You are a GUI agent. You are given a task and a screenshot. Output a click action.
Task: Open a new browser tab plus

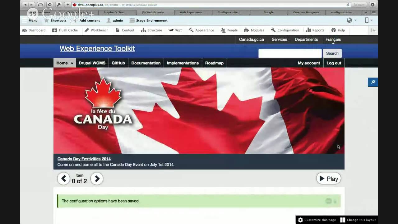tap(366, 12)
